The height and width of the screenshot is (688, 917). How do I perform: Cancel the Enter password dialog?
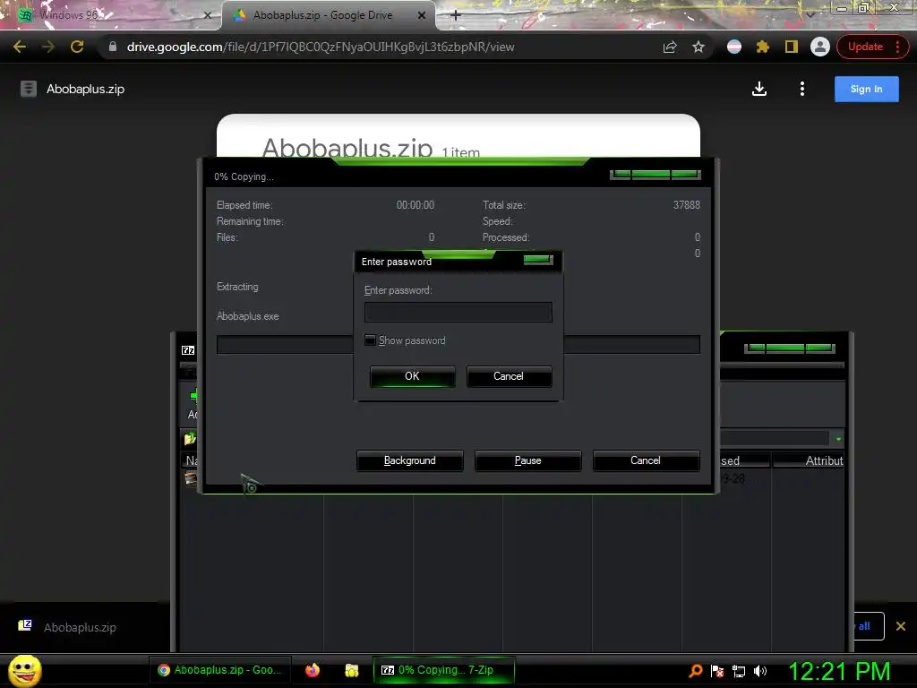509,376
